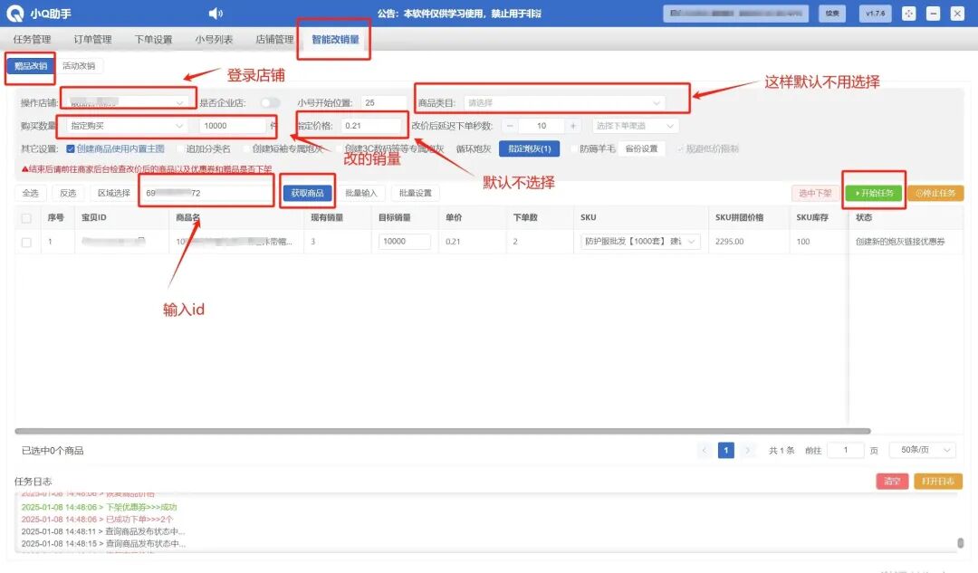Switch to 店铺管理 tab
The width and height of the screenshot is (978, 573).
pyautogui.click(x=274, y=39)
